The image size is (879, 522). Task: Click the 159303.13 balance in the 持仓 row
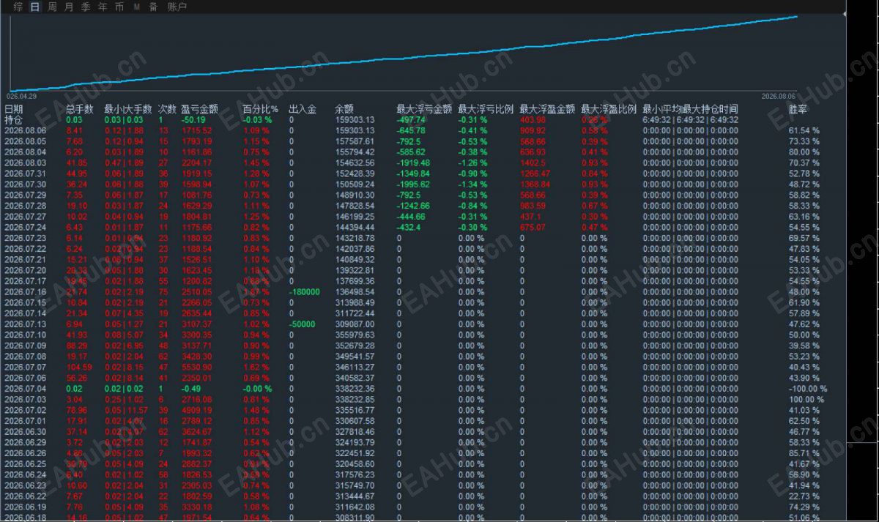355,120
